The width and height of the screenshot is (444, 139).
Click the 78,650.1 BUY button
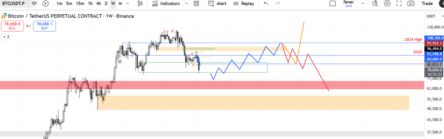[44, 26]
